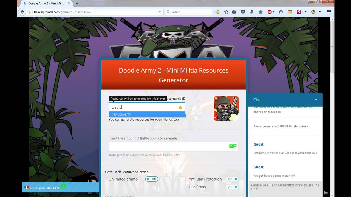Expand the dropdown next to S extension

305,12
